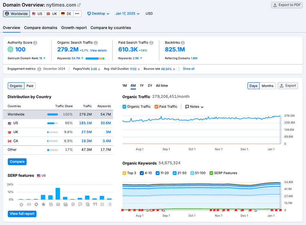Open View details link

click(x=98, y=51)
